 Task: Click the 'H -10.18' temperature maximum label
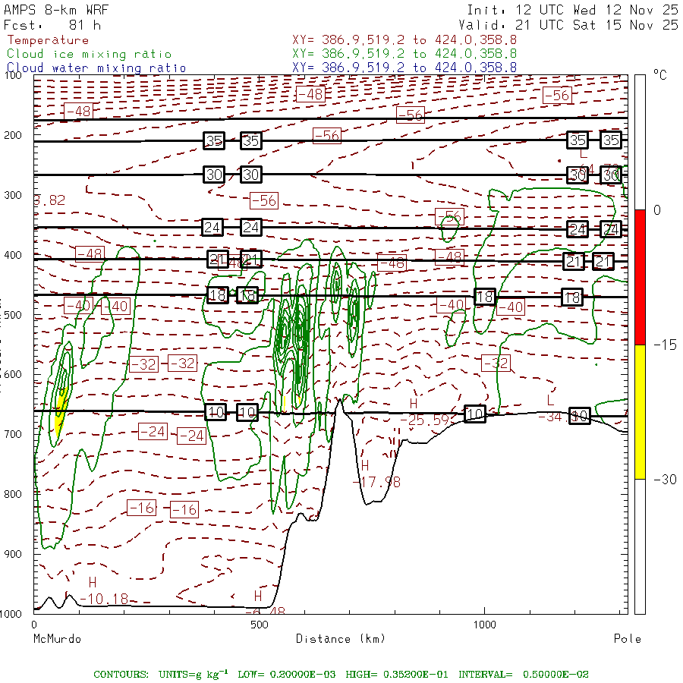point(104,591)
